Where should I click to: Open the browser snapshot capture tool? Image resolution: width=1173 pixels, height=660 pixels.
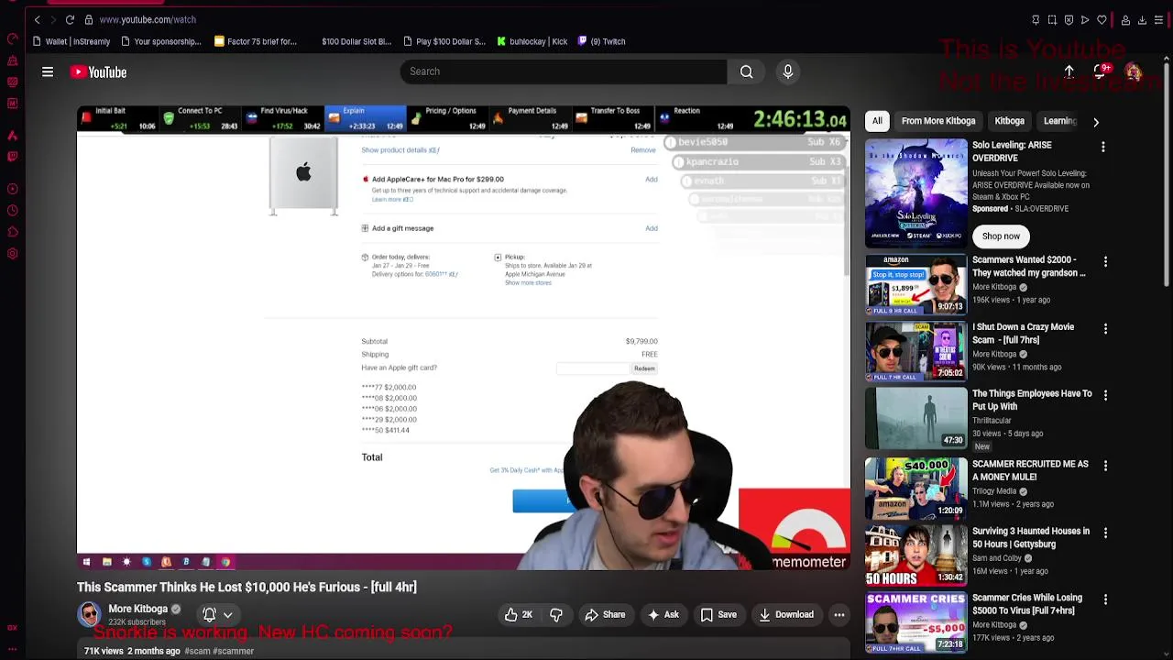point(1052,19)
